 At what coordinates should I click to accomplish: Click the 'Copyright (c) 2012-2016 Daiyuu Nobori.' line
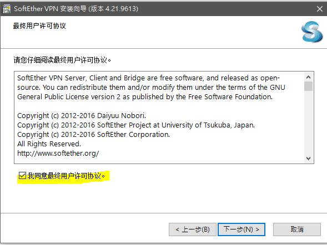point(82,115)
